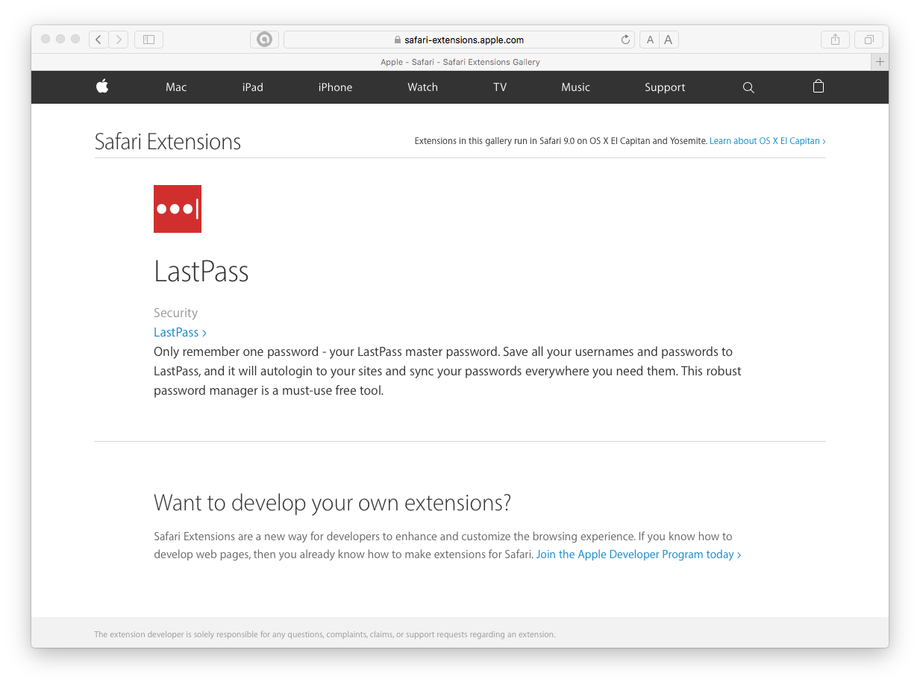Open the Mac menu item

176,87
